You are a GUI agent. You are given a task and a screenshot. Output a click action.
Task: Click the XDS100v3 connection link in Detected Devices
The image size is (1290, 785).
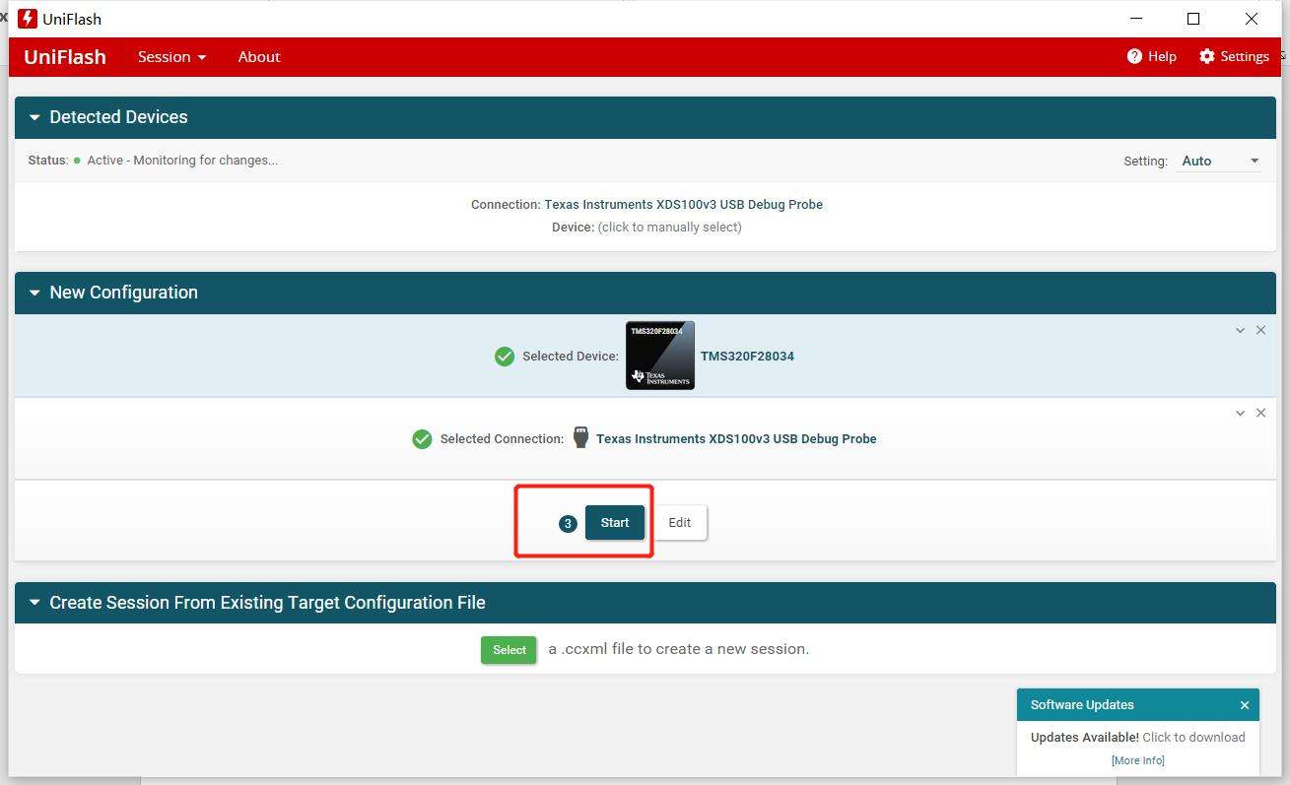tap(683, 204)
